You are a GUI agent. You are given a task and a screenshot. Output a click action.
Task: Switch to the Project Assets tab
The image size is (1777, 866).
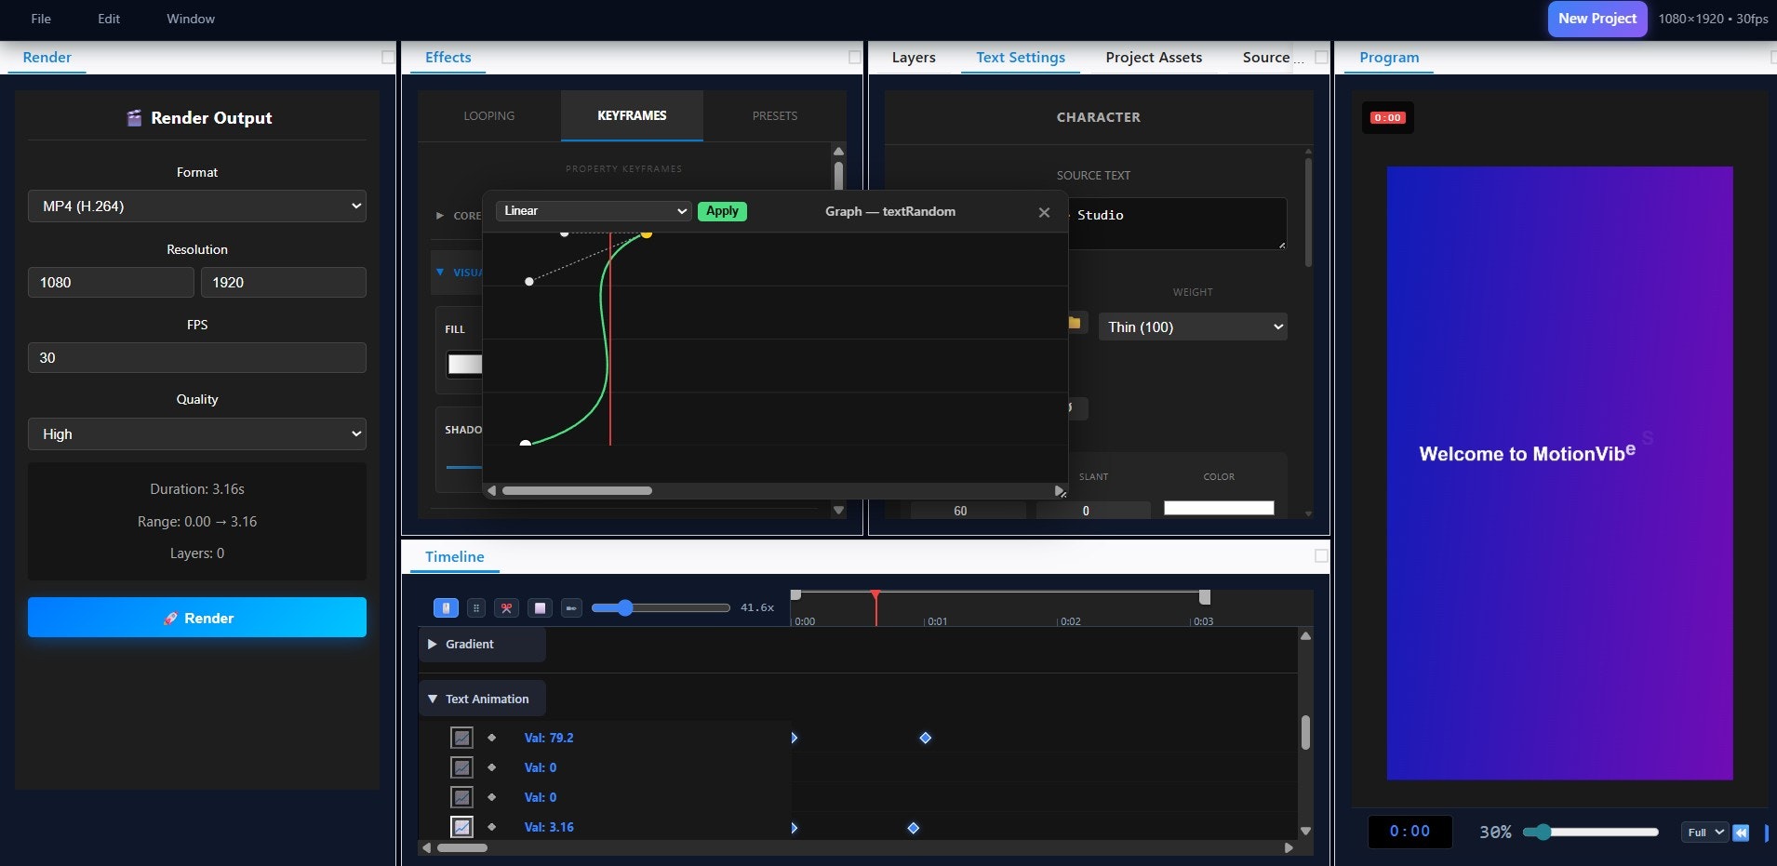[1154, 58]
